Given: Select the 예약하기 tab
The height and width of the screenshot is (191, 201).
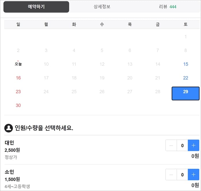Looking at the screenshot, I should (36, 7).
